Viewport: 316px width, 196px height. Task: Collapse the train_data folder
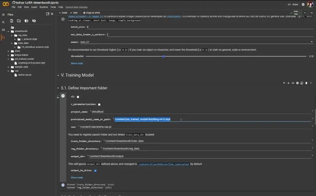[12, 43]
